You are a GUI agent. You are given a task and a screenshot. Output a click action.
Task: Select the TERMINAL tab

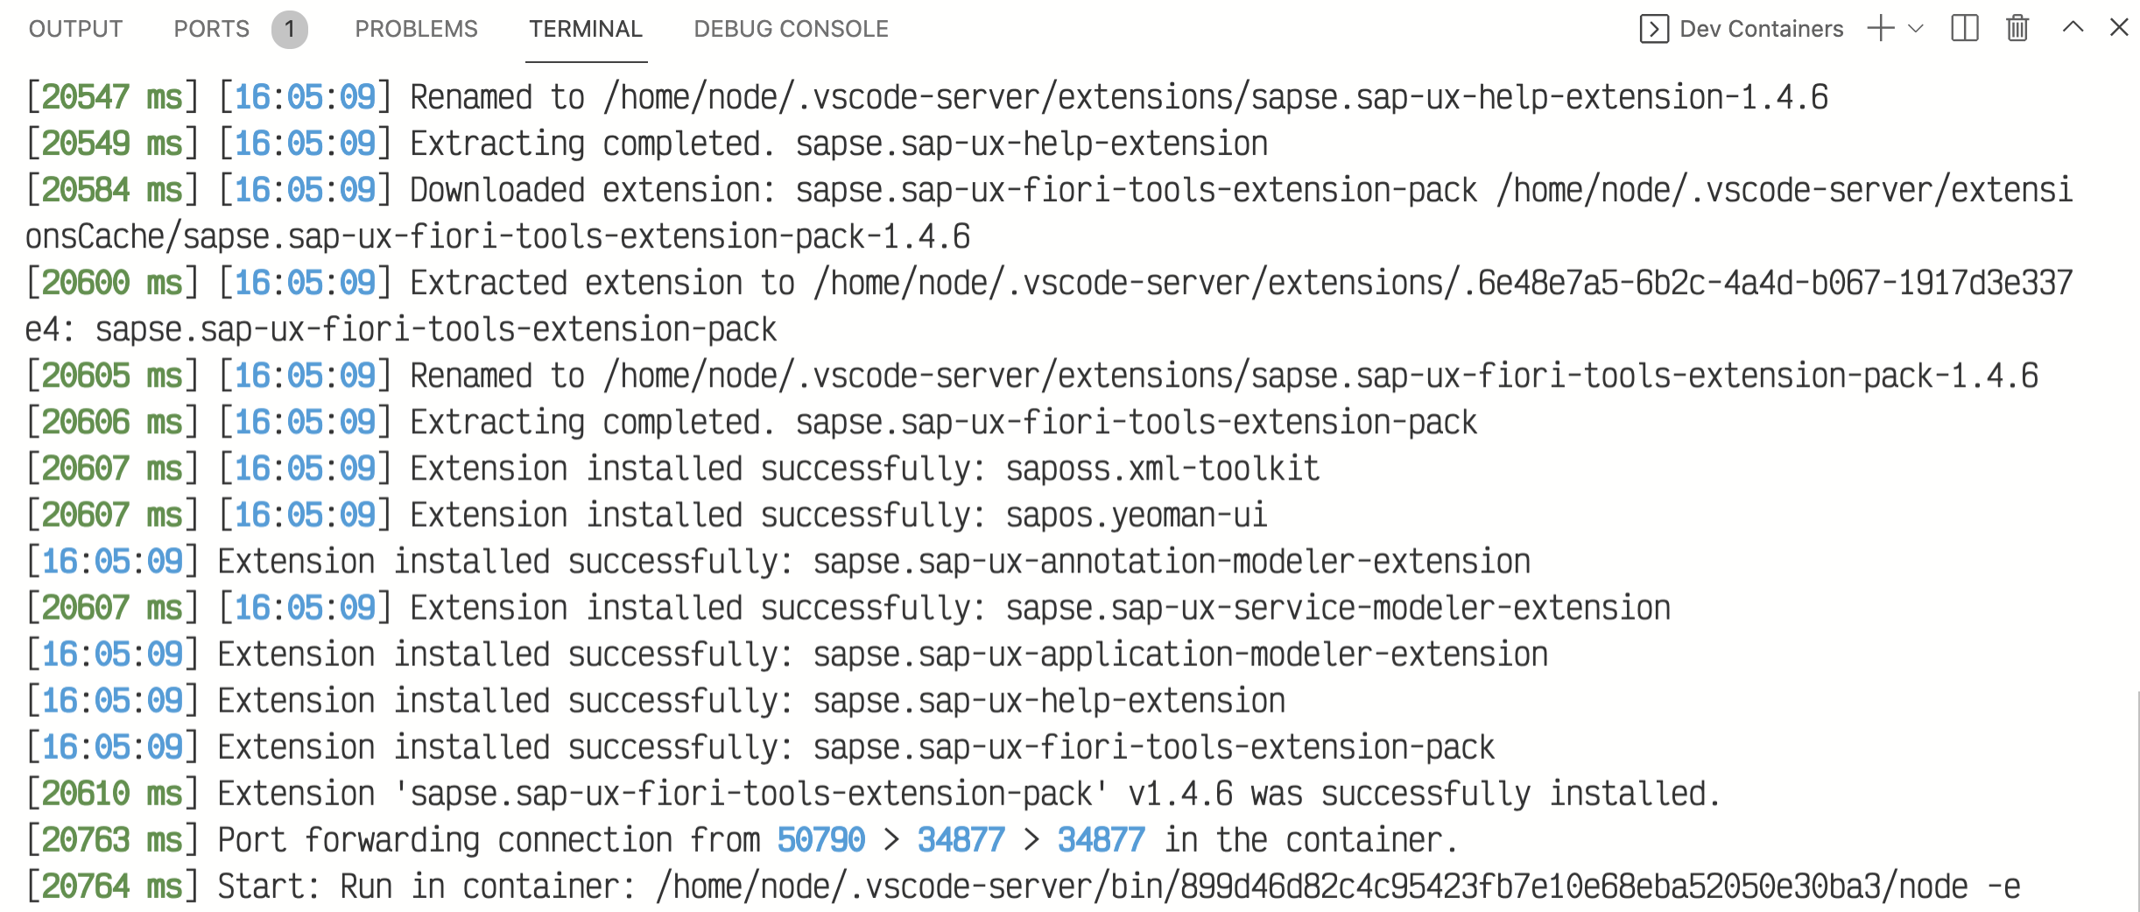coord(586,29)
